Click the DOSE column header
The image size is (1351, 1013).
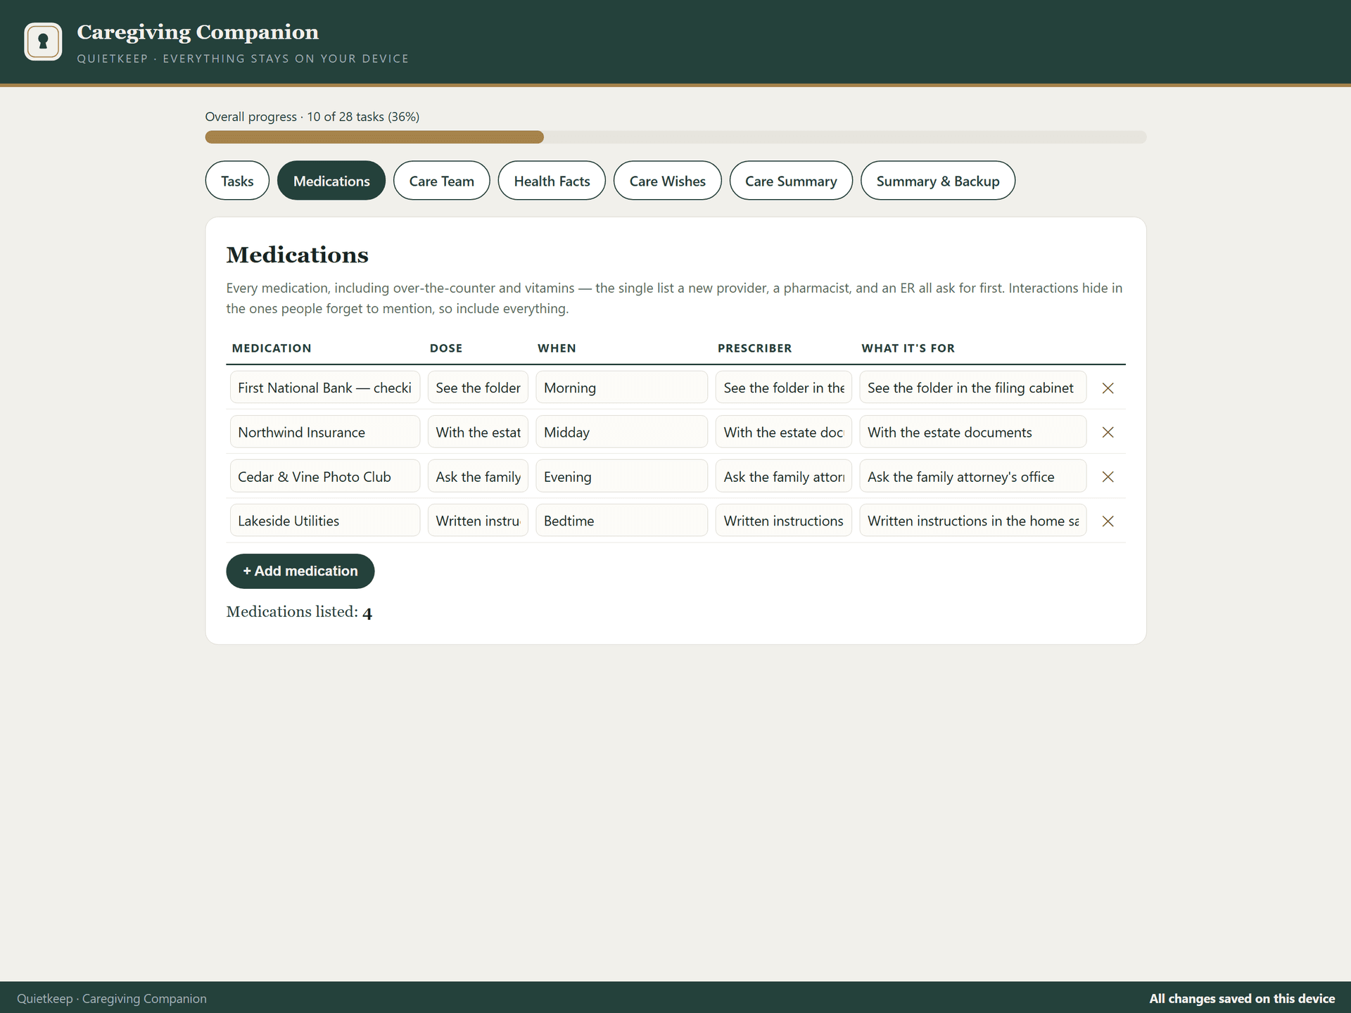pyautogui.click(x=446, y=348)
